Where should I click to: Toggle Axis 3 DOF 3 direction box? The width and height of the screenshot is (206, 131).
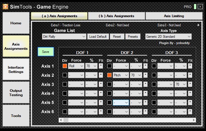[154, 84]
